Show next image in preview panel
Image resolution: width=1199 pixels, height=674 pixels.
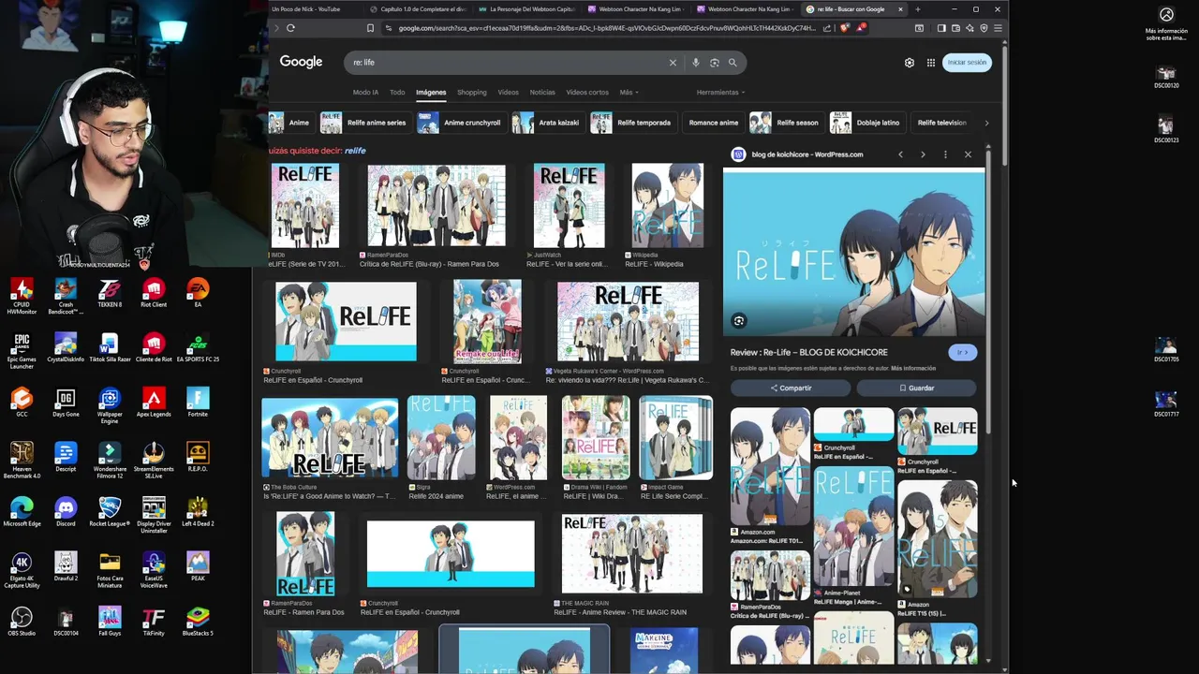923,154
